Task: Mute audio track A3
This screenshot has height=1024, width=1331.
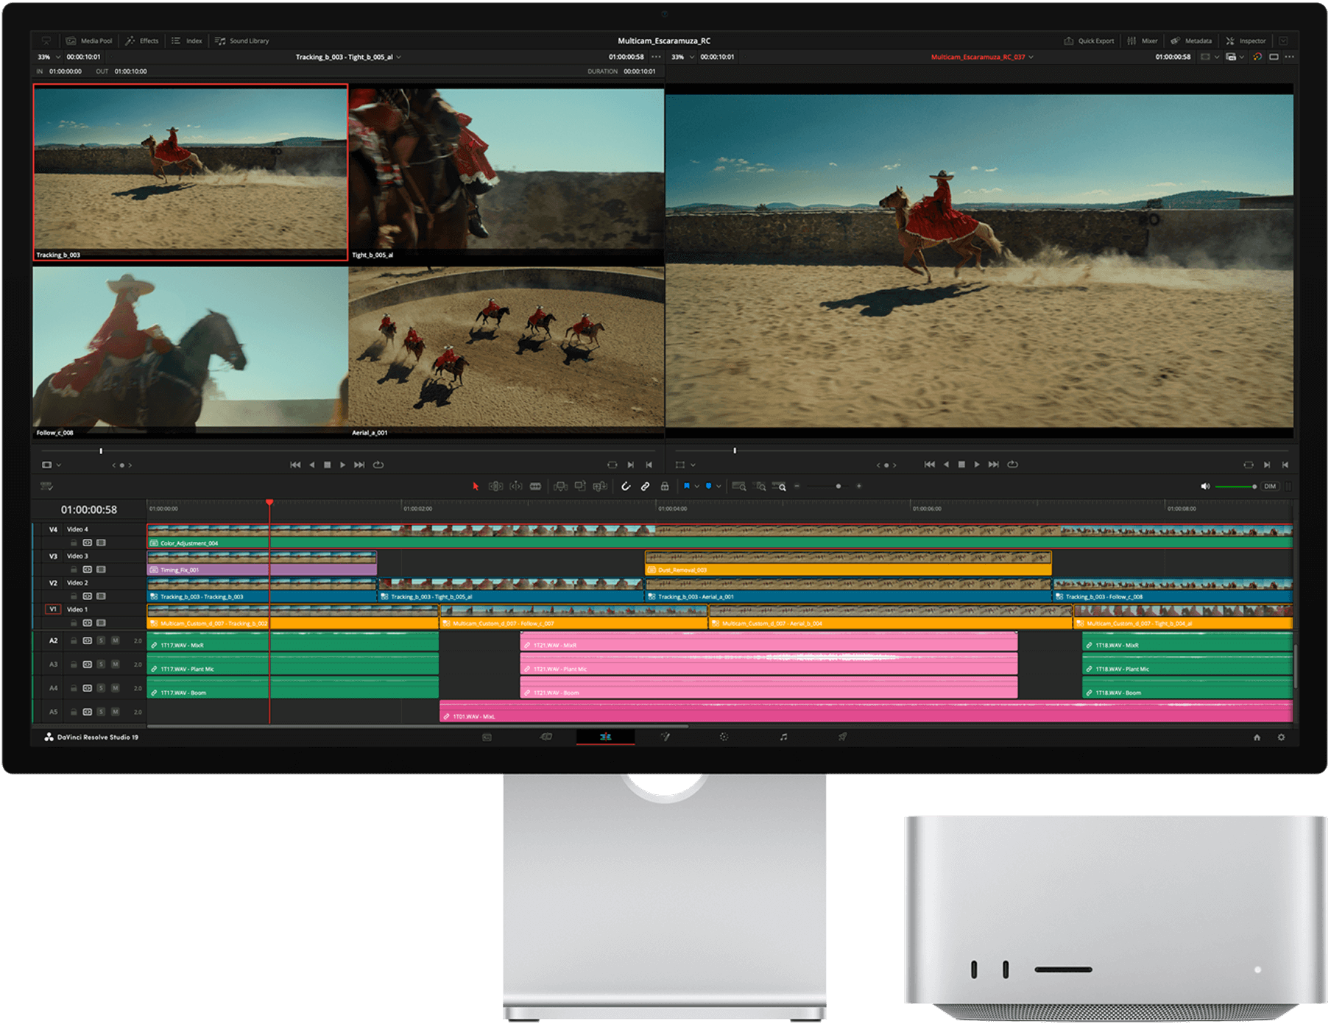Action: pos(116,665)
